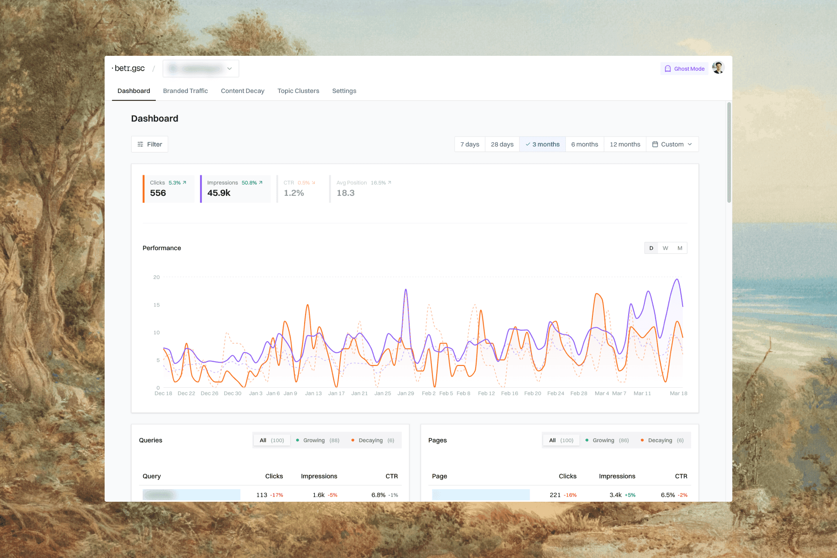Click the betr.gsc logo
The height and width of the screenshot is (558, 837).
point(129,68)
